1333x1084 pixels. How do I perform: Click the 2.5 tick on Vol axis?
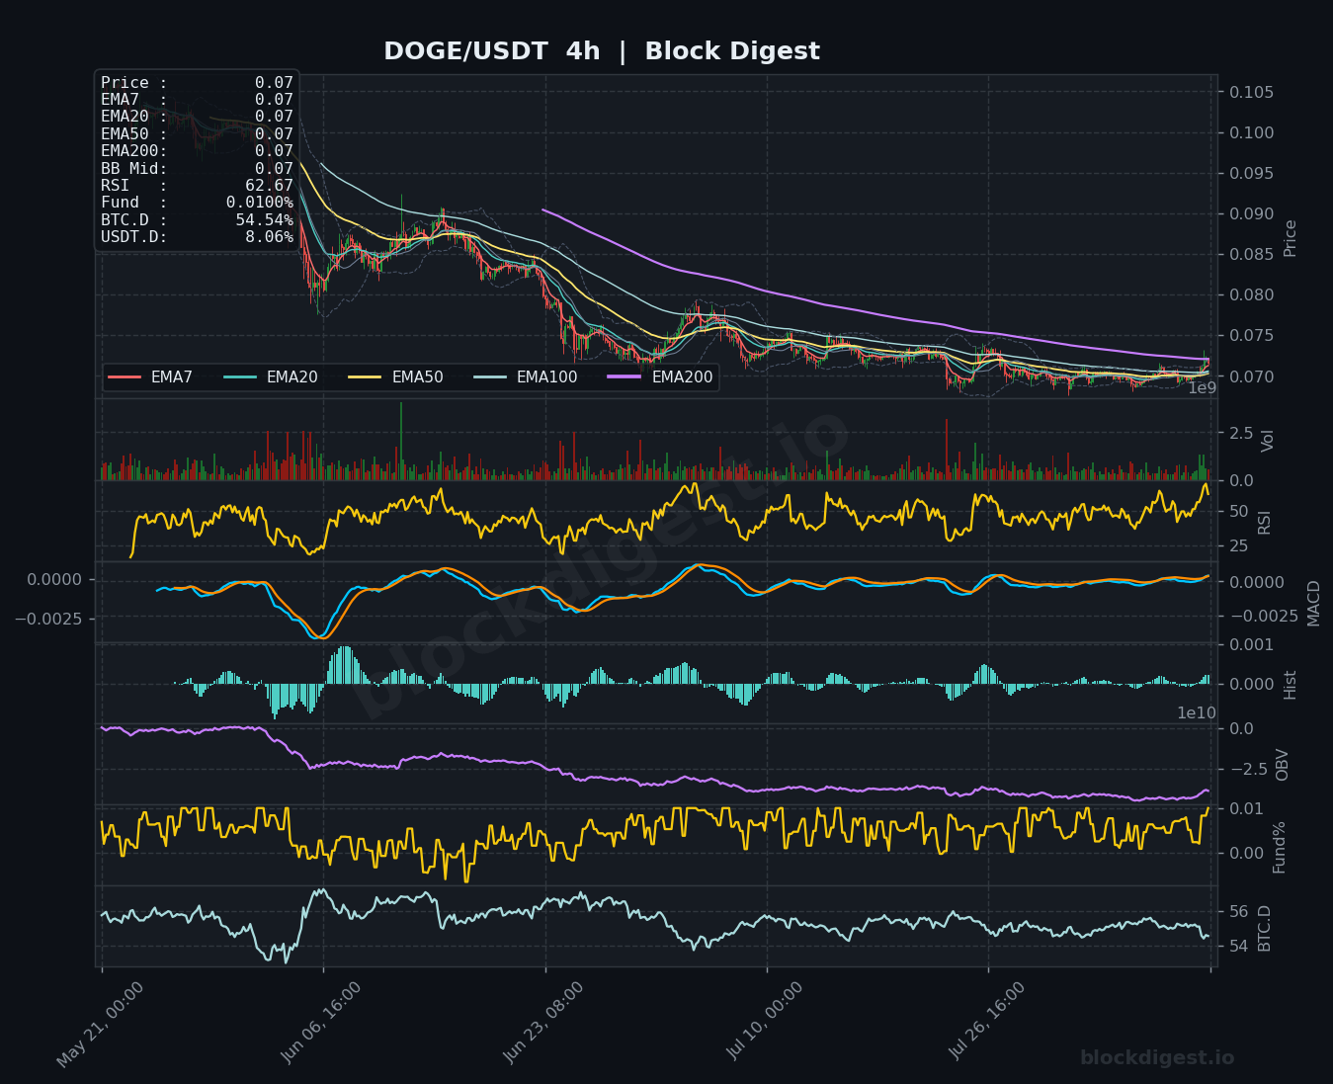coord(1241,433)
